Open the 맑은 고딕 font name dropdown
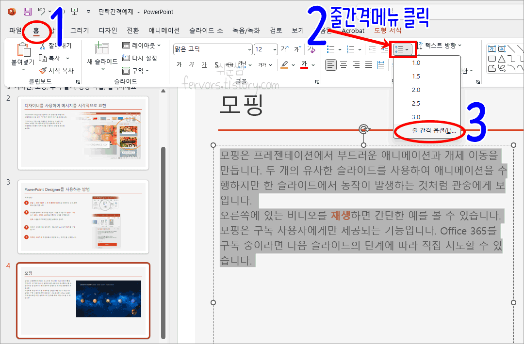The image size is (524, 344). [x=250, y=49]
